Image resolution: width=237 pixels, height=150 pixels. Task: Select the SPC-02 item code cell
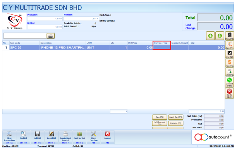tap(24, 48)
